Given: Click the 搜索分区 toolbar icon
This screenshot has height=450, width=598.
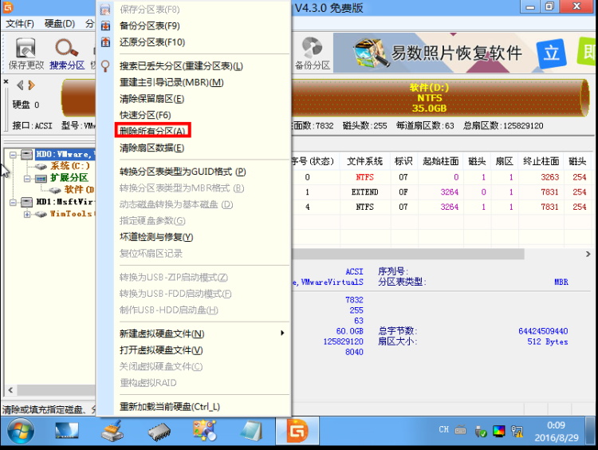Looking at the screenshot, I should (67, 53).
